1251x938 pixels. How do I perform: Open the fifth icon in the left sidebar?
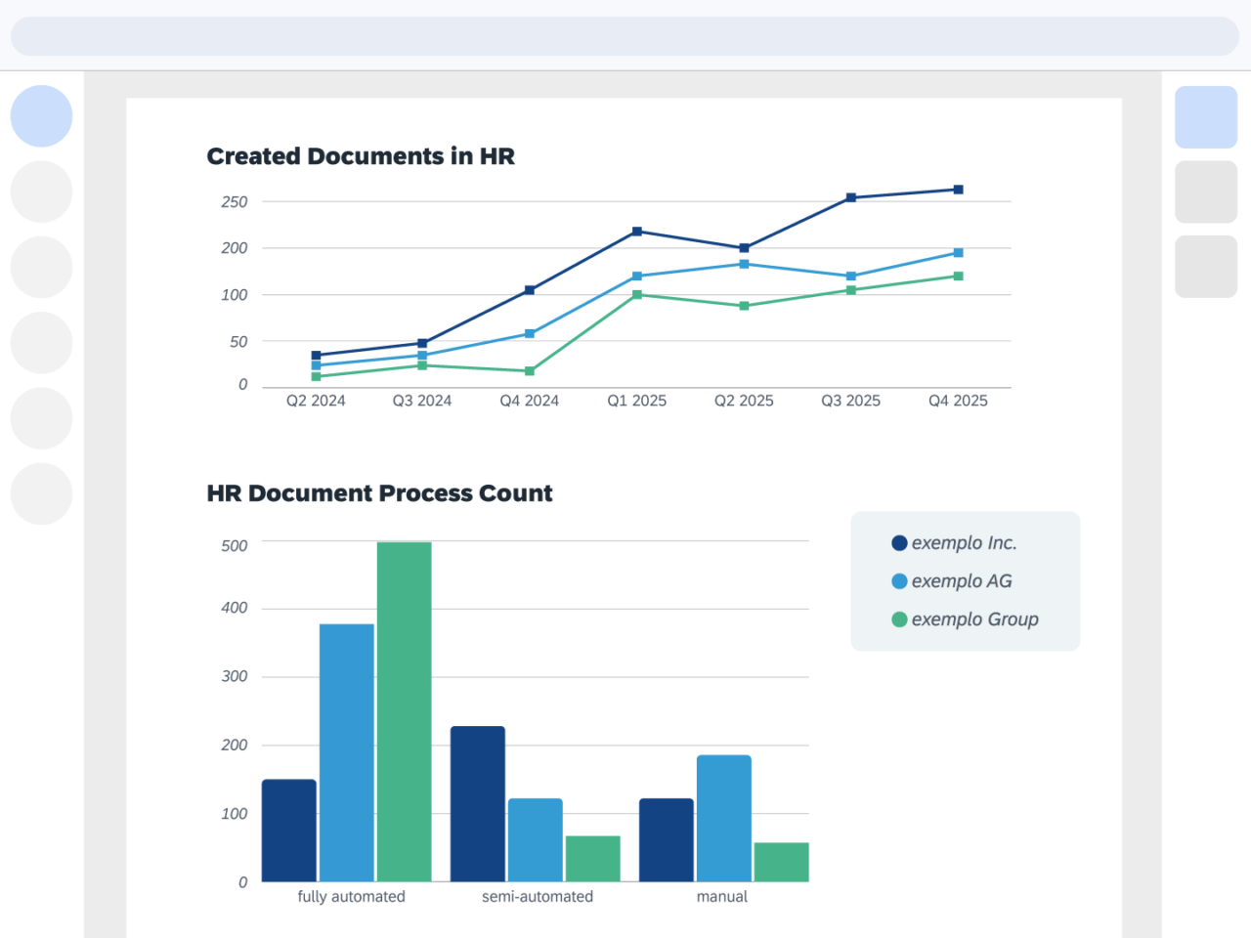tap(41, 418)
